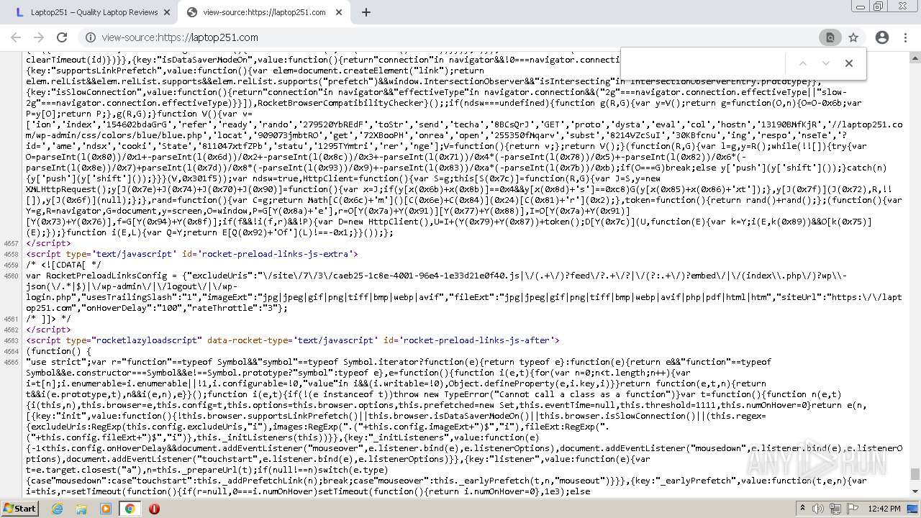The height and width of the screenshot is (518, 921).
Task: Click the find-in-page icon in address bar
Action: [x=830, y=37]
